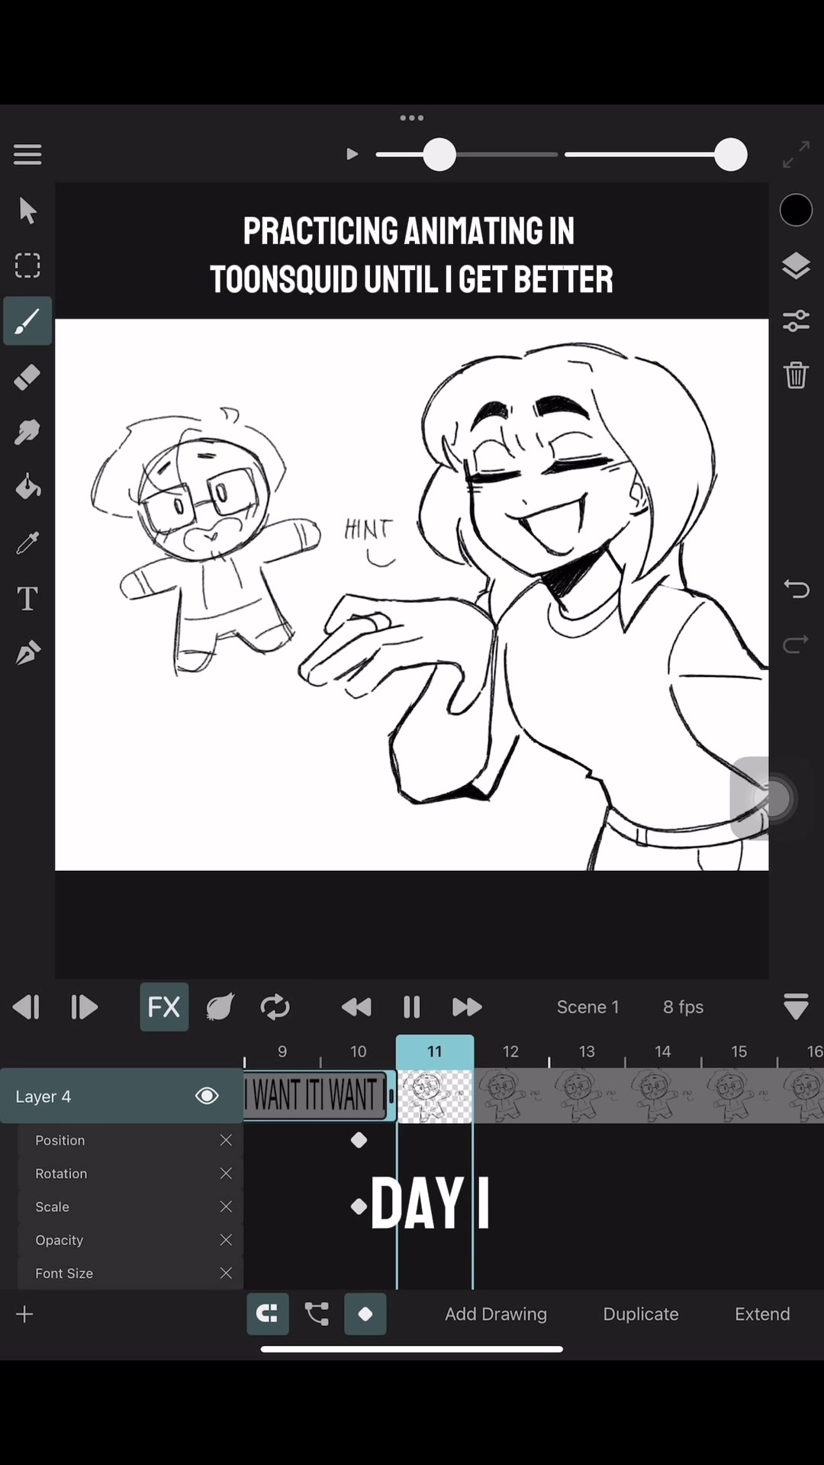Toggle the FX button
Viewport: 824px width, 1465px height.
[164, 1007]
